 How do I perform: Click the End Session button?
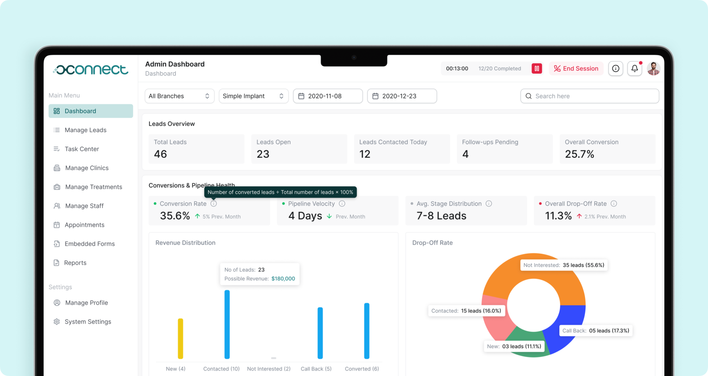coord(576,69)
